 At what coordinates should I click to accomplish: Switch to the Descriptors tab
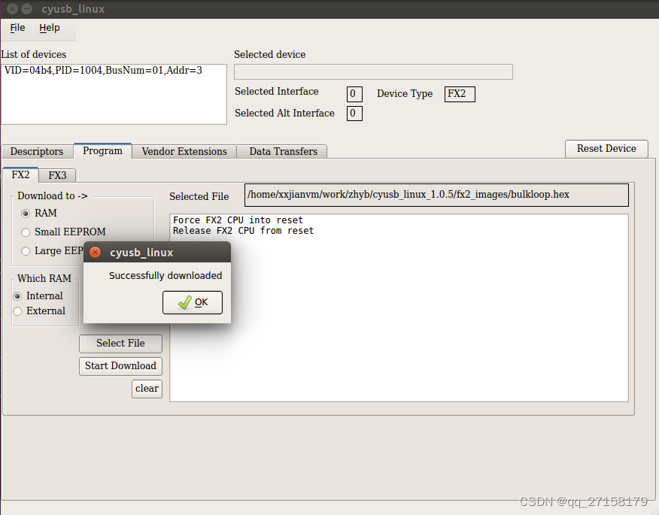pyautogui.click(x=36, y=151)
